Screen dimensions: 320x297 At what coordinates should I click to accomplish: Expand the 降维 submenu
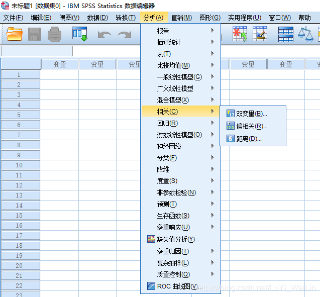click(x=181, y=169)
